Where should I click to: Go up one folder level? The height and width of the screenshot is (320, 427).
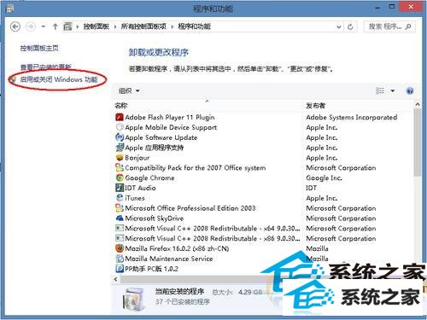(x=56, y=26)
